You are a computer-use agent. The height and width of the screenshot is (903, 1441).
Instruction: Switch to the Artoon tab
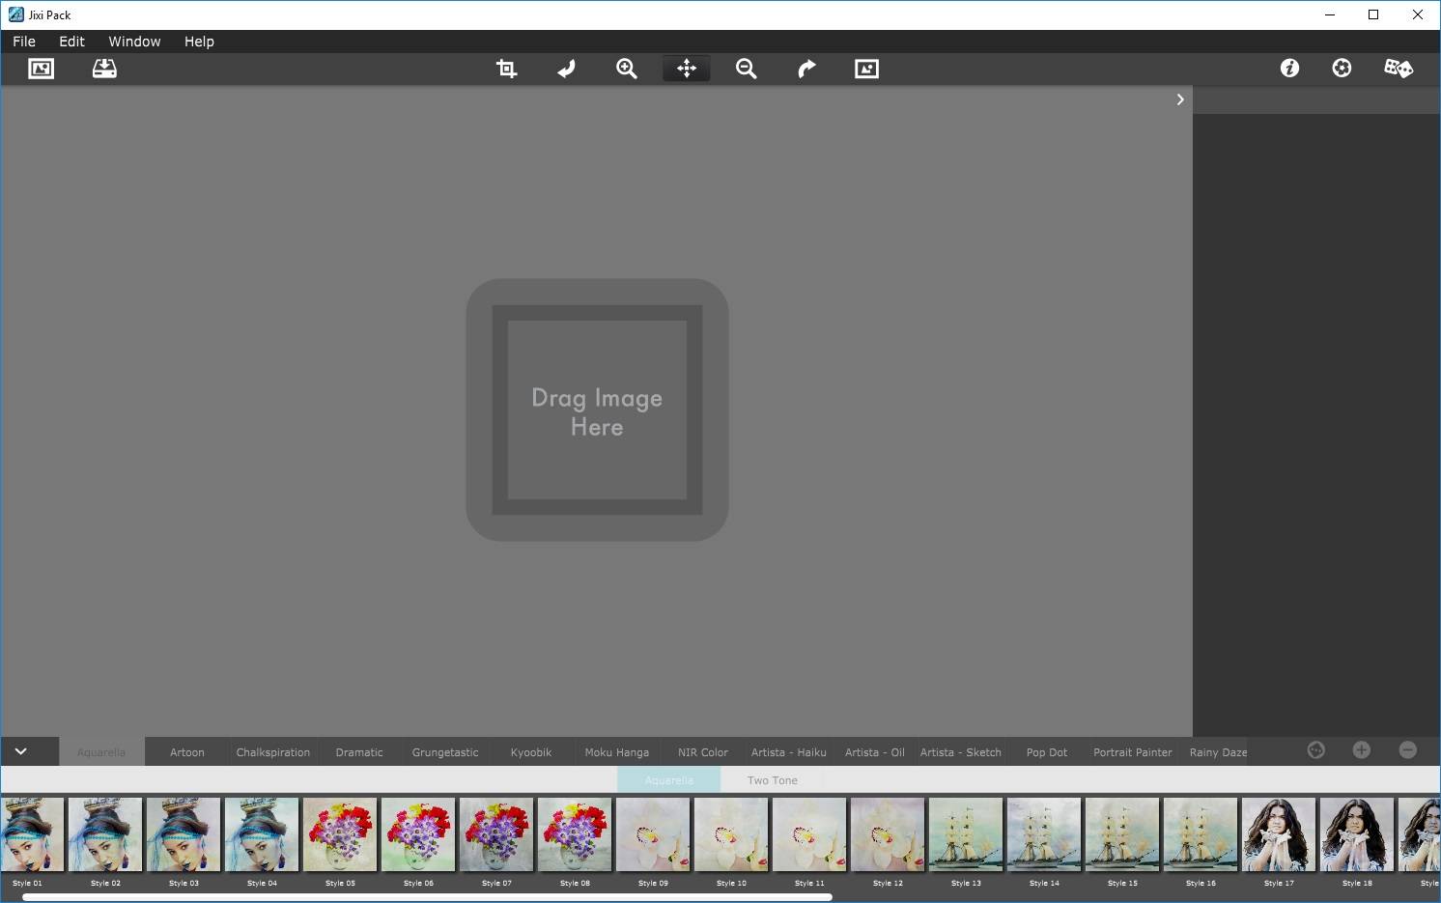[187, 752]
